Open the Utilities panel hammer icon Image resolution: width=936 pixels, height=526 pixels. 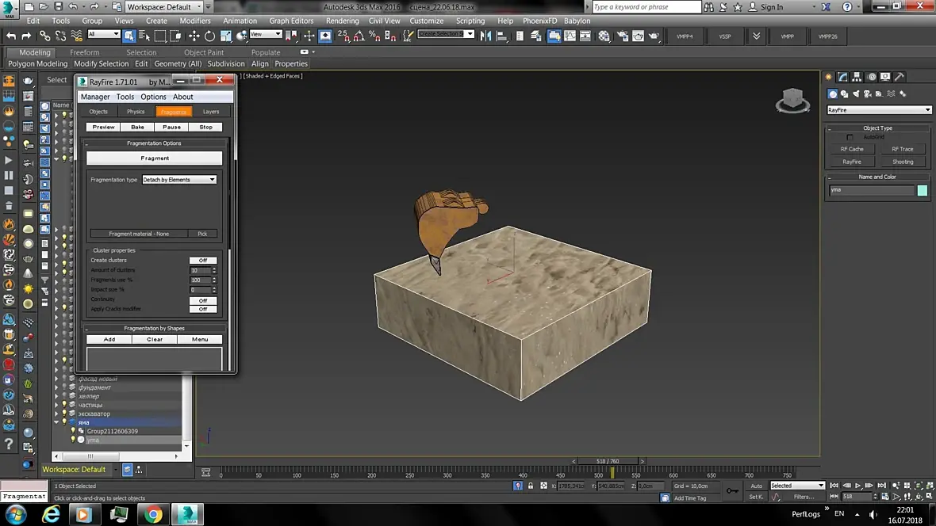[x=900, y=77]
